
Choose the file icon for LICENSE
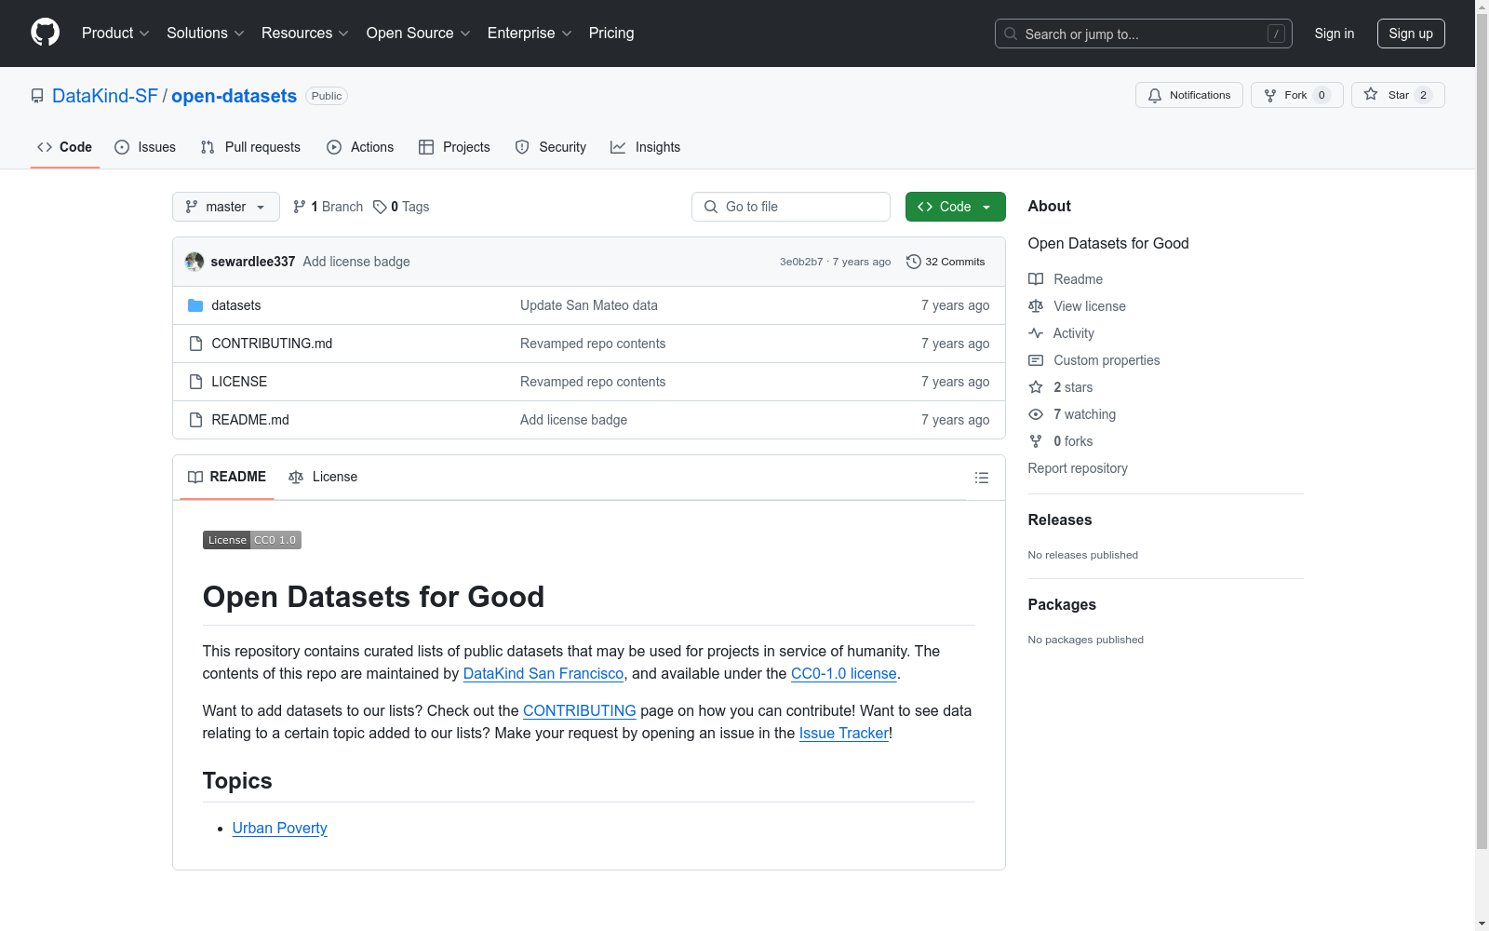tap(195, 382)
